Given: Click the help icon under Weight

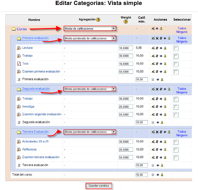Looking at the screenshot, I should (126, 22).
